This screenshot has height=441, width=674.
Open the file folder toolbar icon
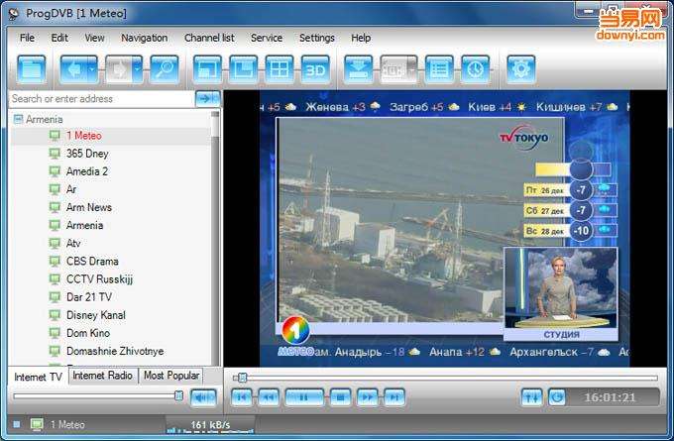point(31,69)
